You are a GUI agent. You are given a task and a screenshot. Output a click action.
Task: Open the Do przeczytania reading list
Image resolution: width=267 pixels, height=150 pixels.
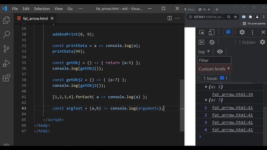[x=254, y=23]
